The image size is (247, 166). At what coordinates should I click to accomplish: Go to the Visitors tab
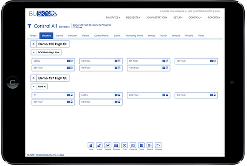pyautogui.click(x=85, y=36)
